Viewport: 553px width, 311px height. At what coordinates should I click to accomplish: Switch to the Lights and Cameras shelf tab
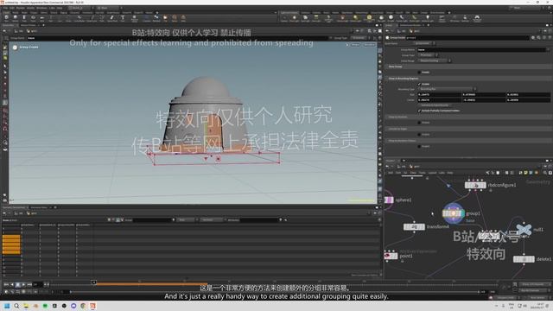coord(290,13)
